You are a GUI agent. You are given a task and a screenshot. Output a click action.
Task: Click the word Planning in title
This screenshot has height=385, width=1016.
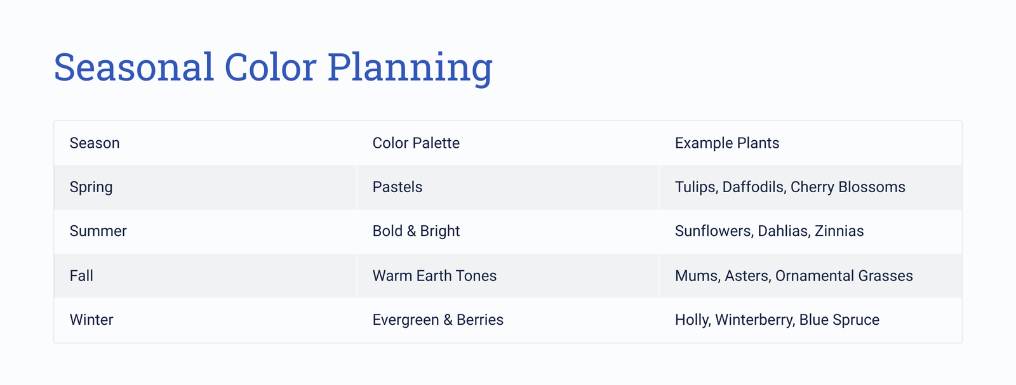point(410,69)
